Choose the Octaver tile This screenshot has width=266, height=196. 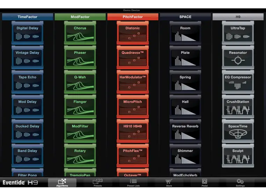(x=133, y=173)
